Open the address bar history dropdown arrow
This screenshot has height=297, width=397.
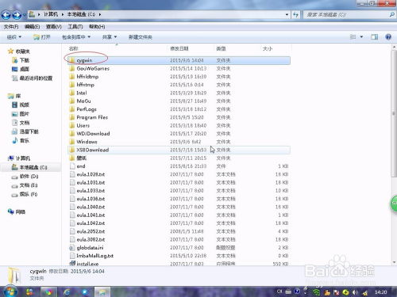click(287, 14)
